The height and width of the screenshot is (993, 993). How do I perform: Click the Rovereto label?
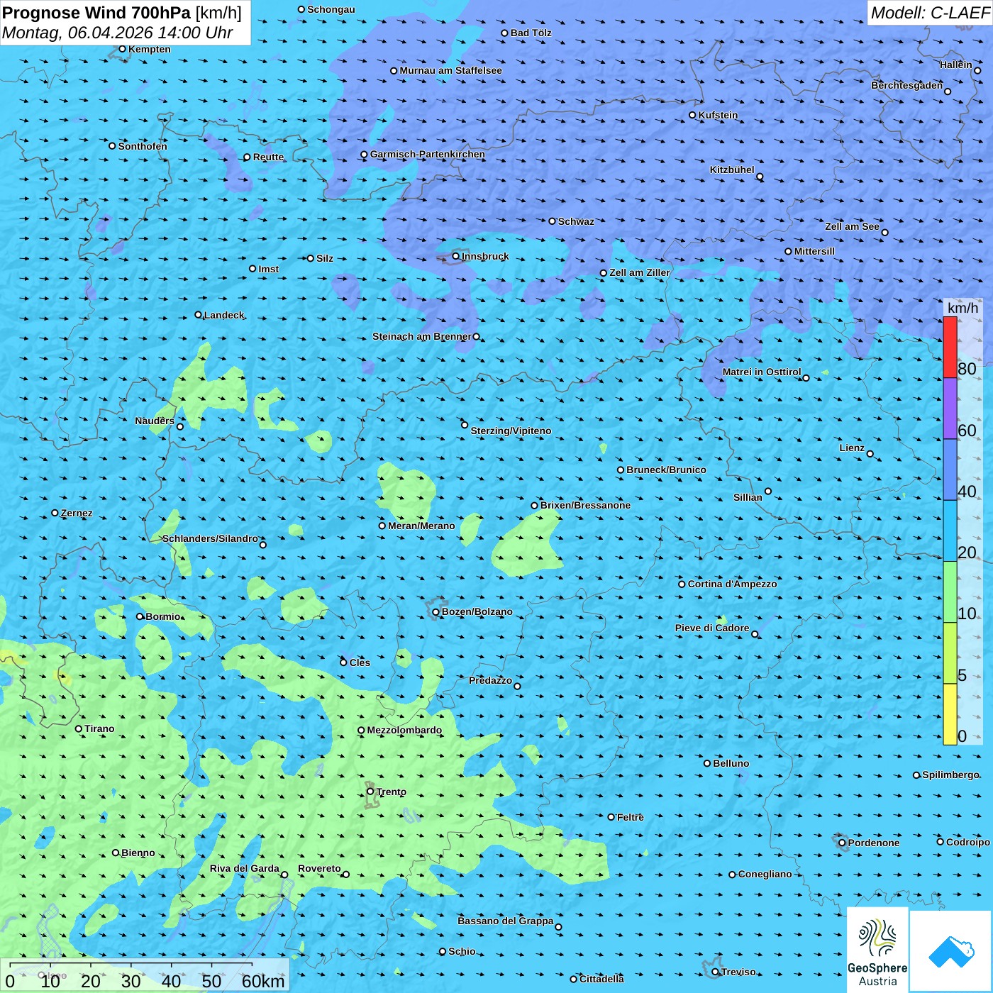(x=319, y=868)
